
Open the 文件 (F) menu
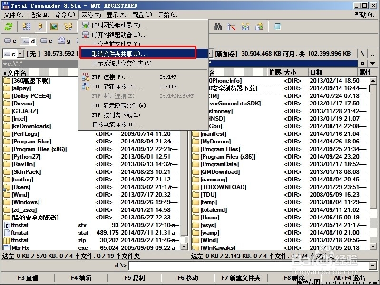(x=14, y=15)
